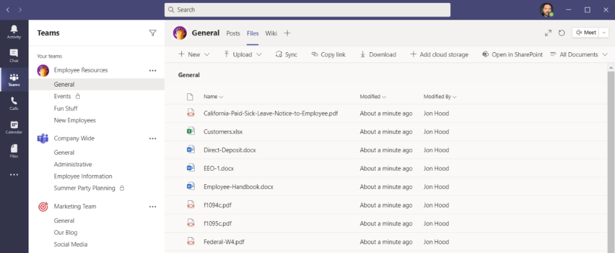Viewport: 615px width, 253px height.
Task: Click the Marketing Team name
Action: coord(75,206)
